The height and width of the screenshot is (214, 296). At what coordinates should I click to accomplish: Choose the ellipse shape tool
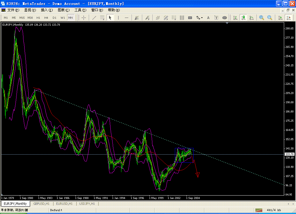click(225, 18)
